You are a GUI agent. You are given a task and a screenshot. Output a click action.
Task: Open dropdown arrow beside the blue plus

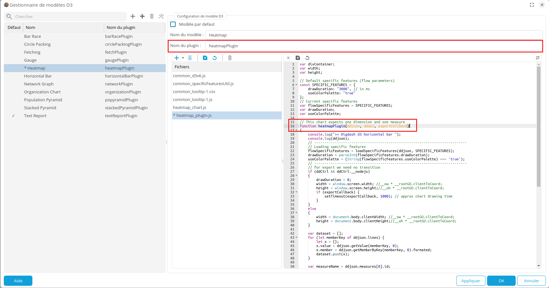point(183,58)
